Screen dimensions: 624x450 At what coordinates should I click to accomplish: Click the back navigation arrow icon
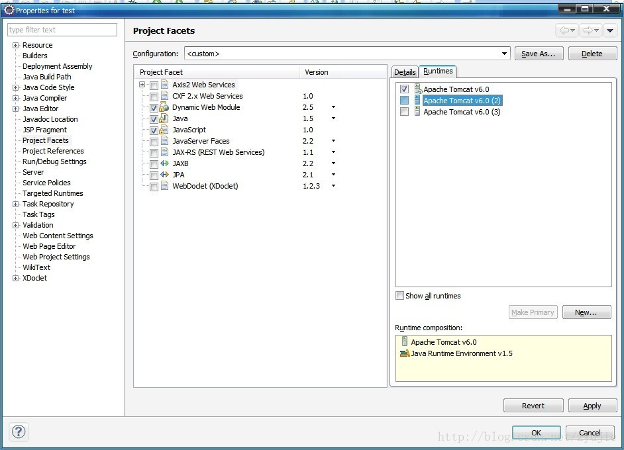[564, 30]
